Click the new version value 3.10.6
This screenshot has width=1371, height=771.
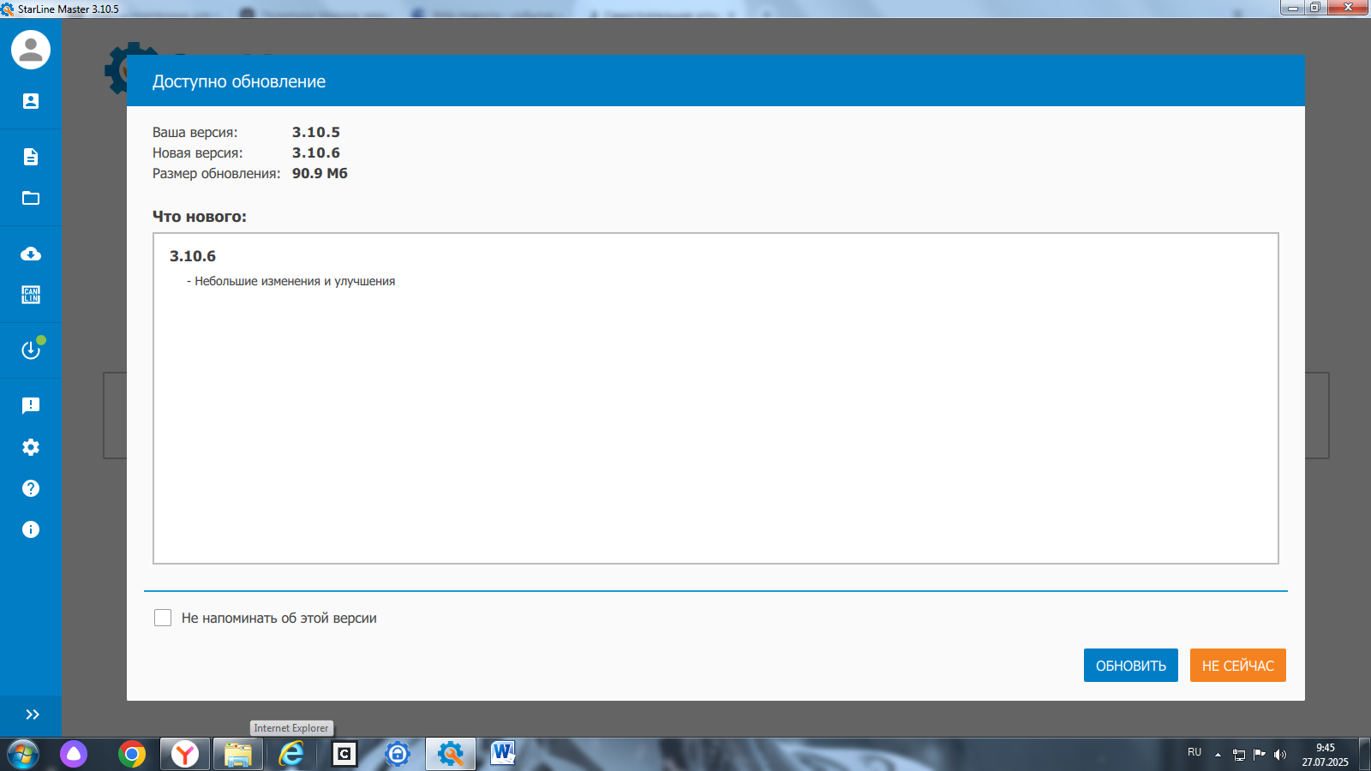point(316,152)
